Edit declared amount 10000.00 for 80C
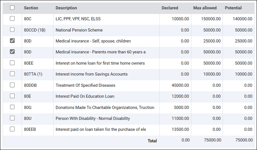 (175, 19)
